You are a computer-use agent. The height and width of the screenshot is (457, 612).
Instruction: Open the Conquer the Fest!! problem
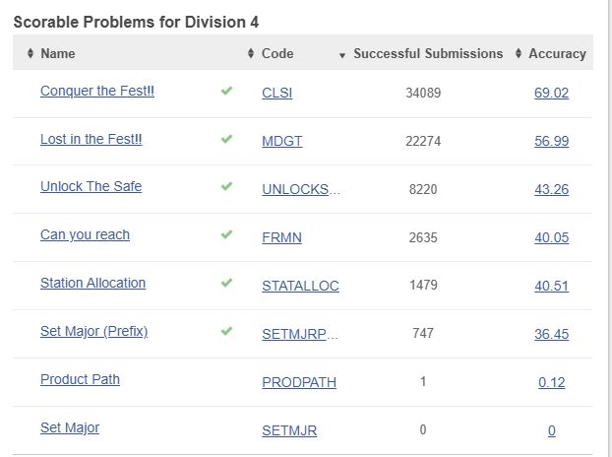click(96, 92)
